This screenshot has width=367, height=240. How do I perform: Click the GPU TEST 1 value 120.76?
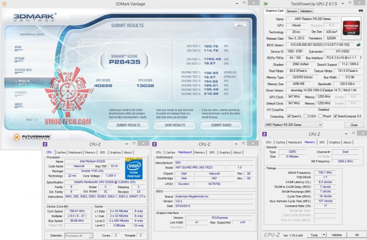[x=211, y=46]
